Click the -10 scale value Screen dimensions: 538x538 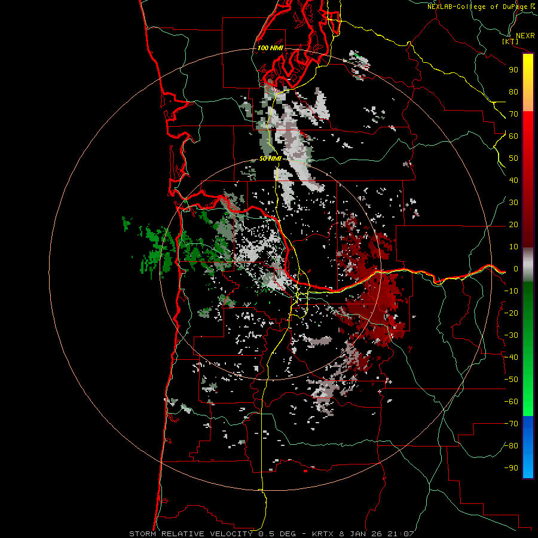click(x=511, y=291)
